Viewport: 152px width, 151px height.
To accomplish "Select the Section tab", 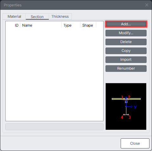I will [37, 17].
